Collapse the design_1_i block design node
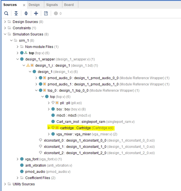Screen dimensions: 181x191 [x=24, y=66]
